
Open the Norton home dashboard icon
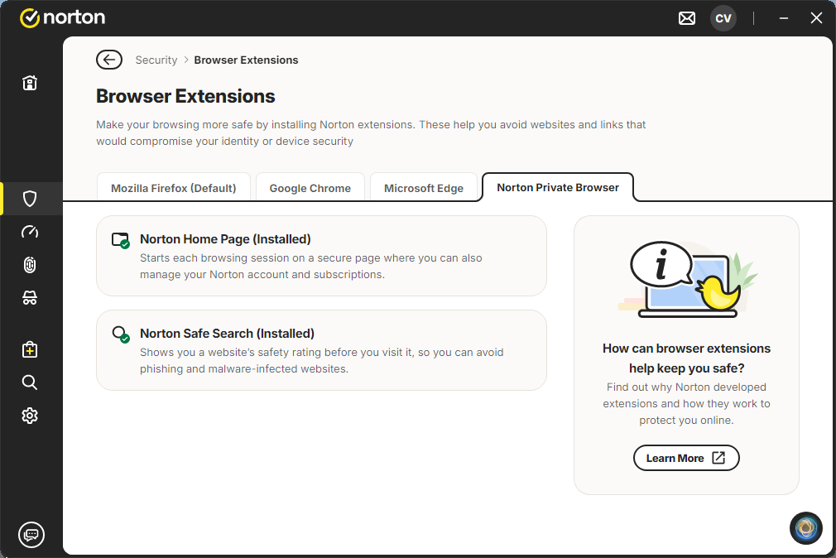[30, 83]
